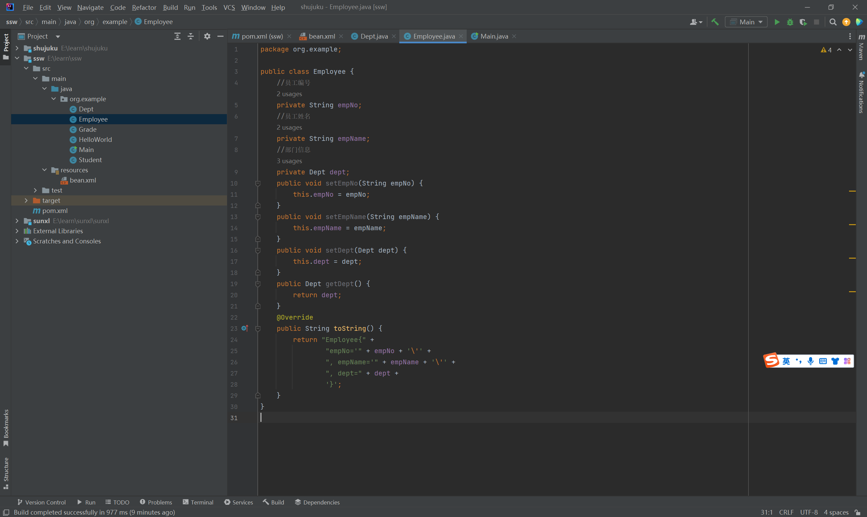The height and width of the screenshot is (517, 867).
Task: Open Search Everywhere magnifier icon
Action: click(x=833, y=22)
